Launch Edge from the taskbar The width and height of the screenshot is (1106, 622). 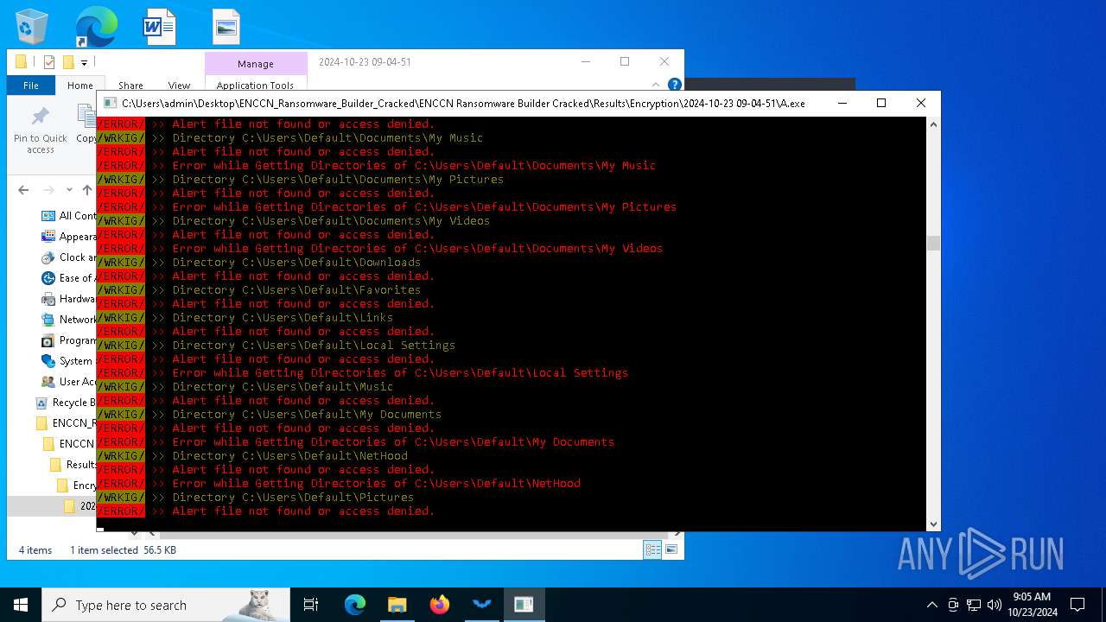pos(355,605)
